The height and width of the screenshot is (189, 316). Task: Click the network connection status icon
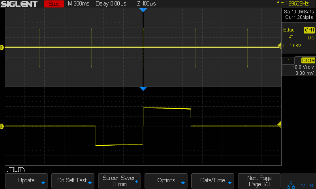tap(291, 185)
